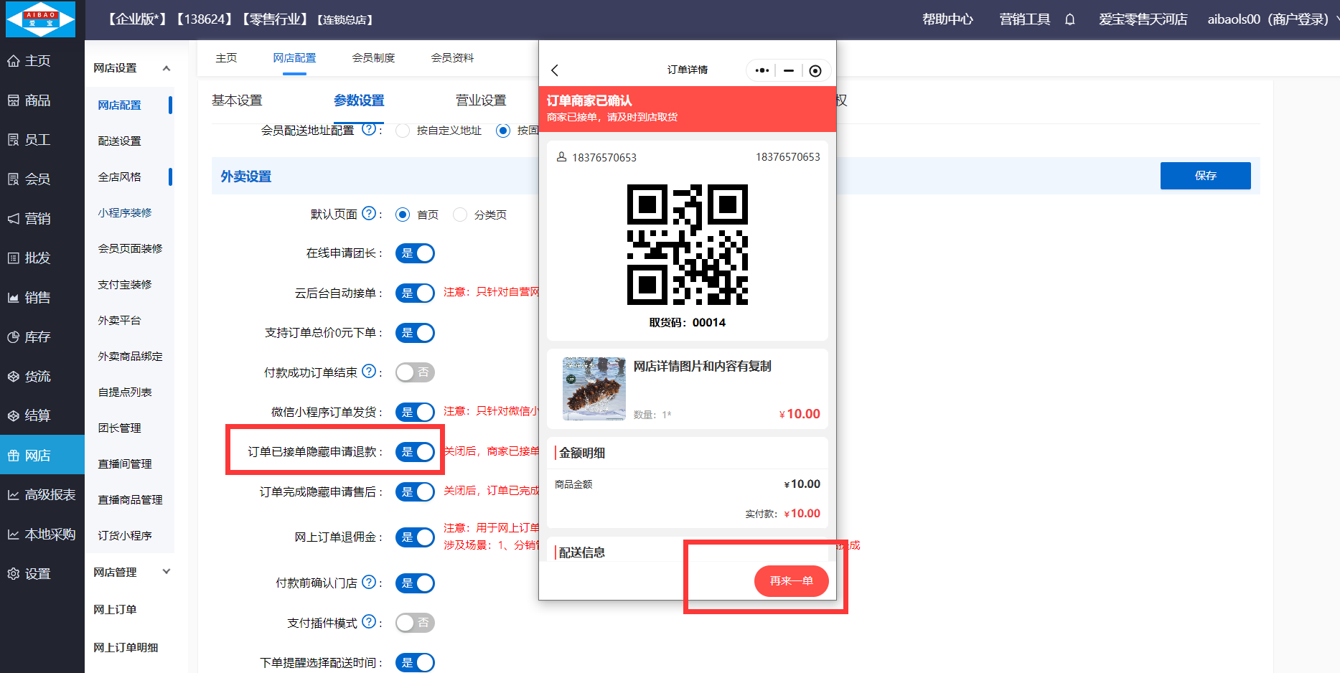Toggle 微信小程序订单发货 switch
Image resolution: width=1340 pixels, height=673 pixels.
coord(415,412)
